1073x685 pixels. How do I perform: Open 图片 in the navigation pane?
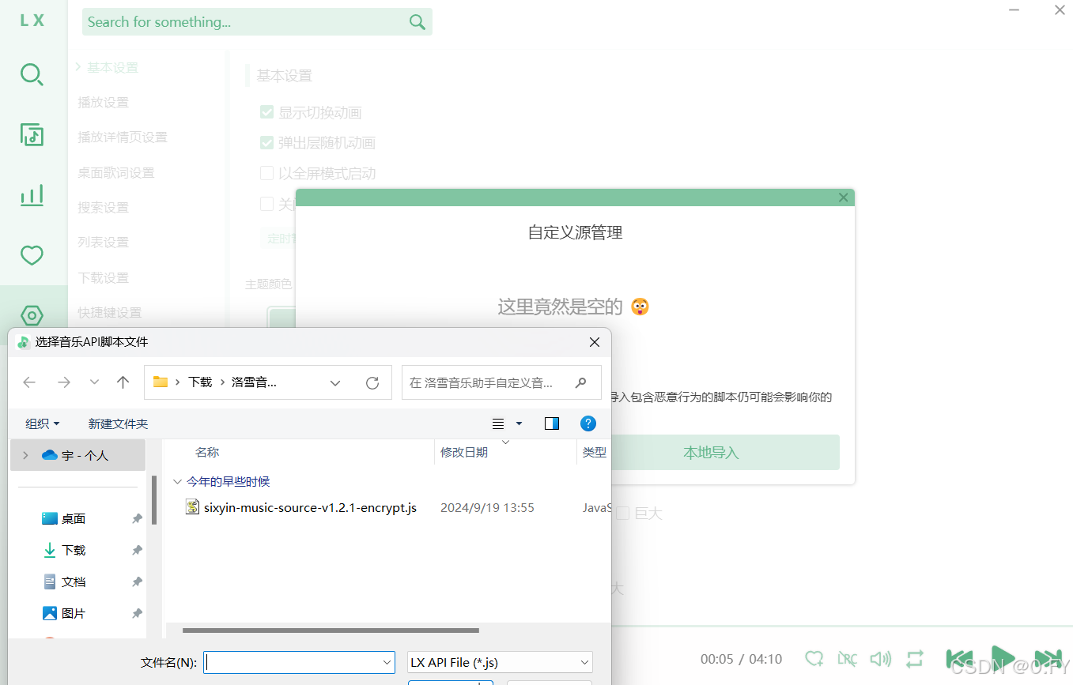(x=74, y=613)
